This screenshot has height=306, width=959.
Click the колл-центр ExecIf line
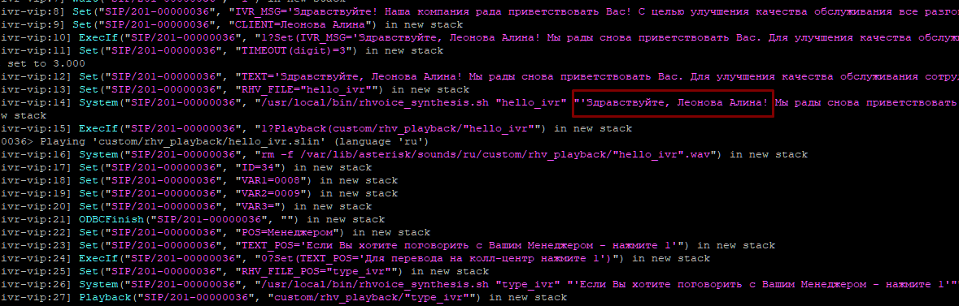coord(355,258)
